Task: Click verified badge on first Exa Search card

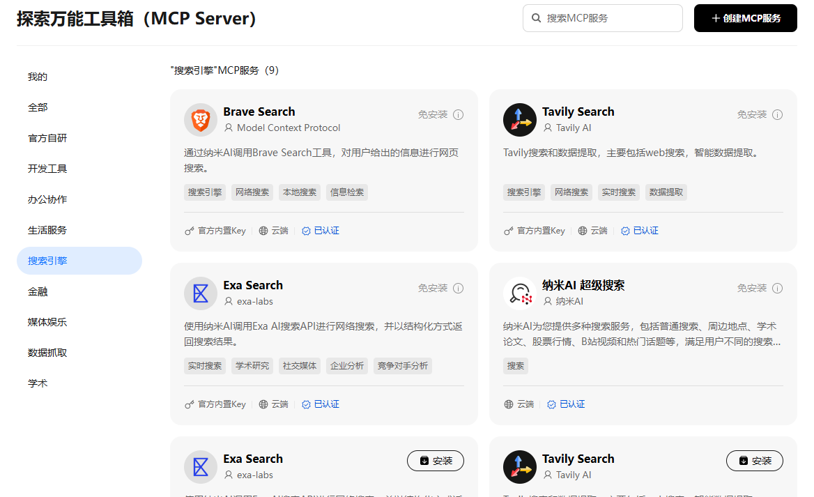Action: click(x=306, y=404)
